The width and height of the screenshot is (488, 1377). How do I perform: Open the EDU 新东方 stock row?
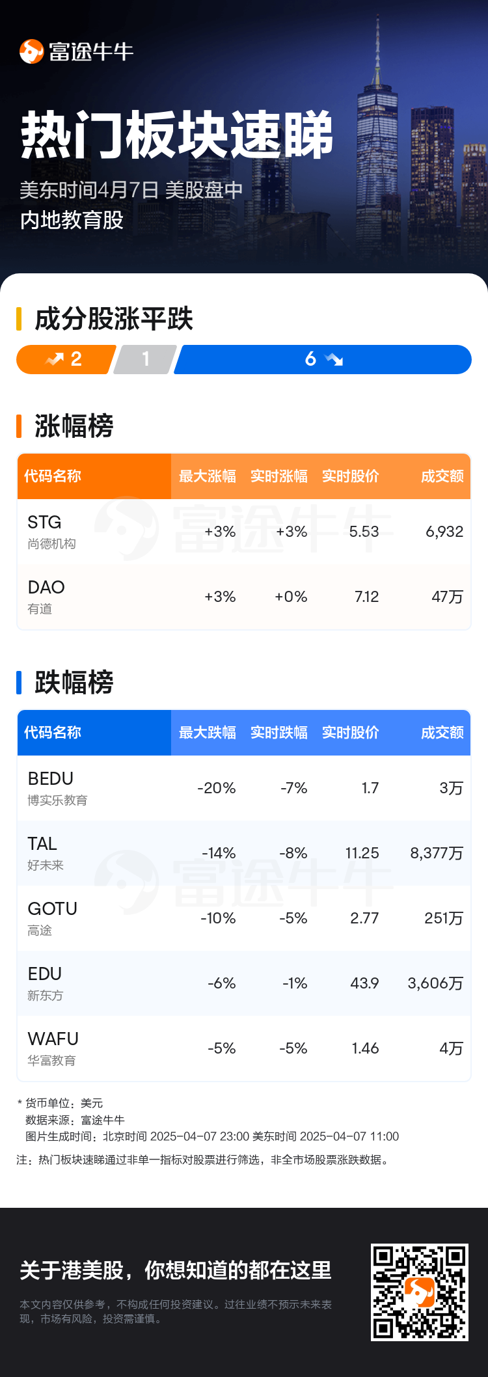244,983
